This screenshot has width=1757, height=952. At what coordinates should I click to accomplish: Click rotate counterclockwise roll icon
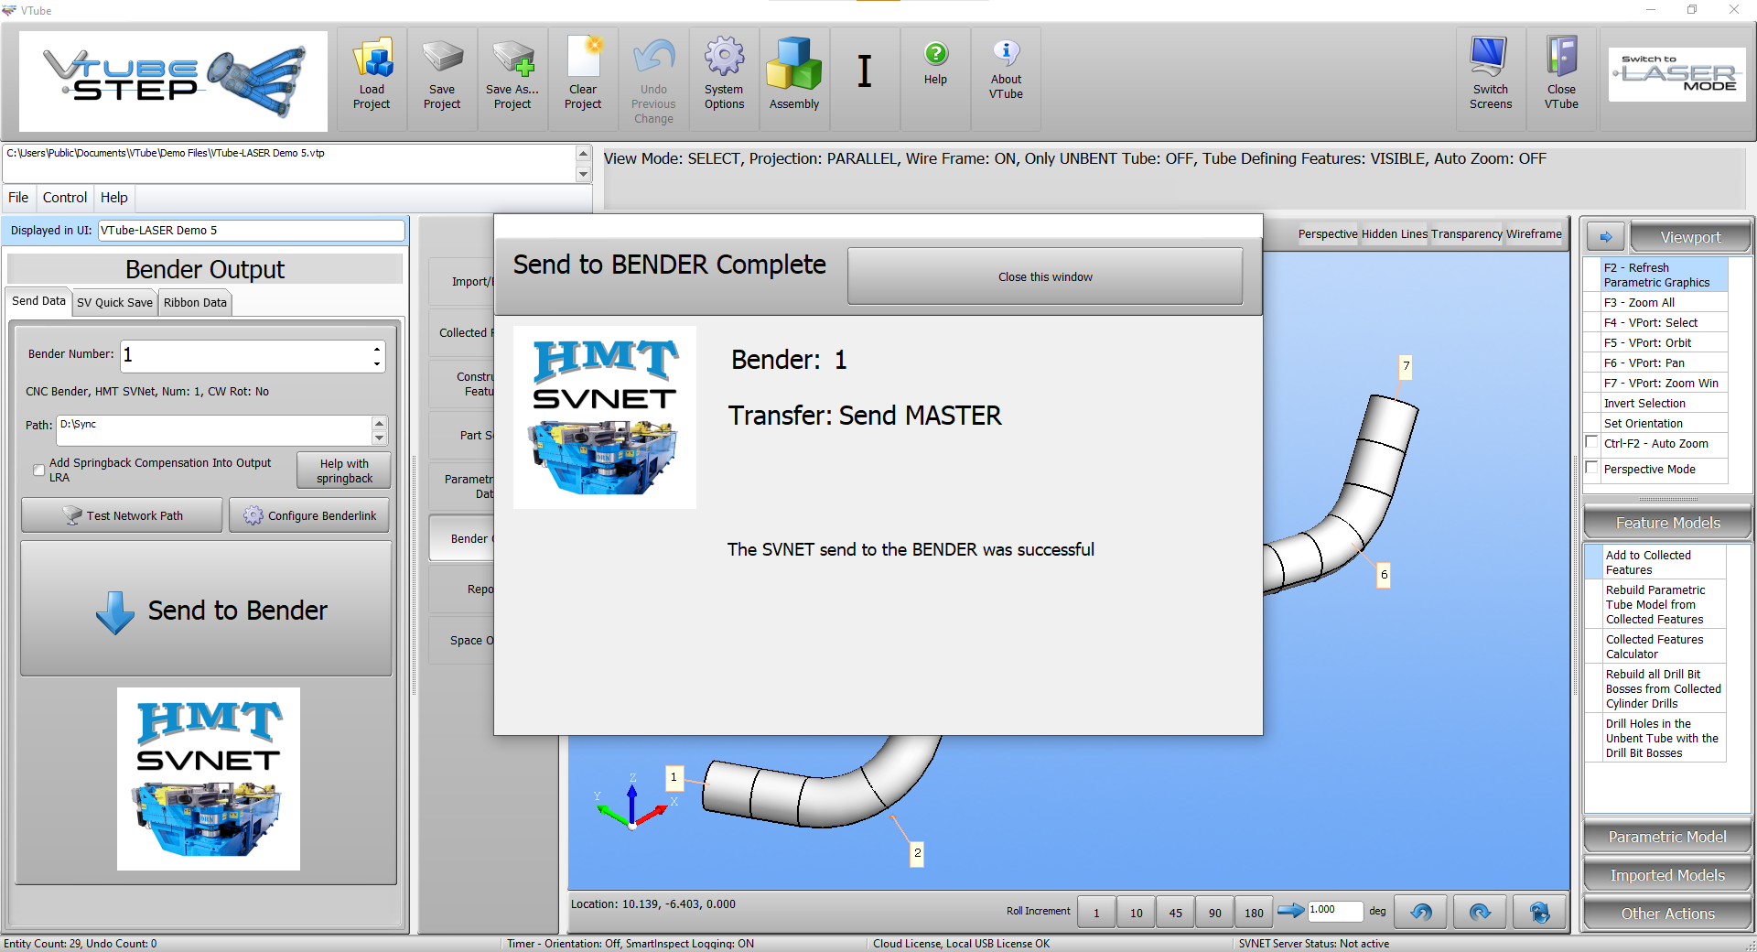click(x=1421, y=912)
